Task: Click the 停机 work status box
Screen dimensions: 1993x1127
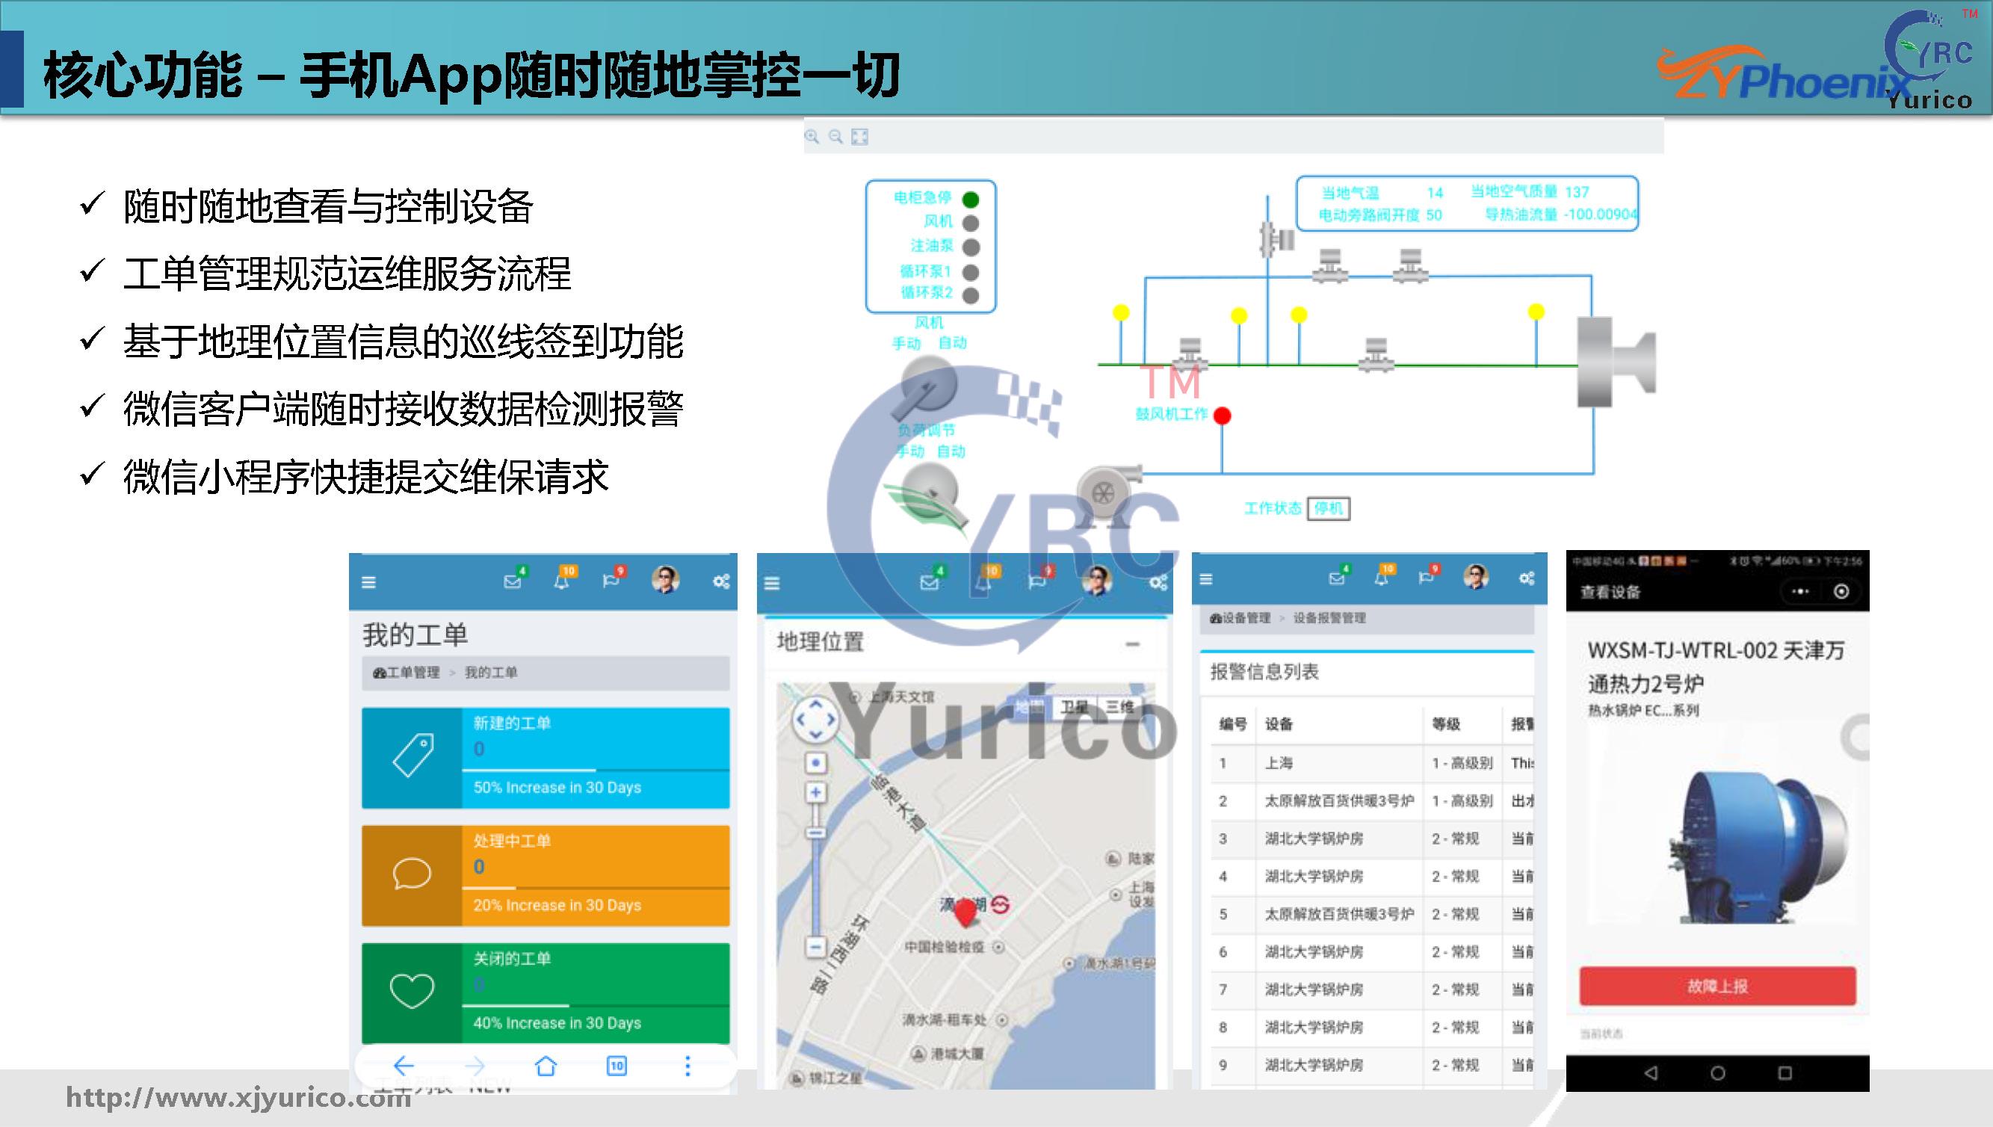Action: pyautogui.click(x=1329, y=508)
